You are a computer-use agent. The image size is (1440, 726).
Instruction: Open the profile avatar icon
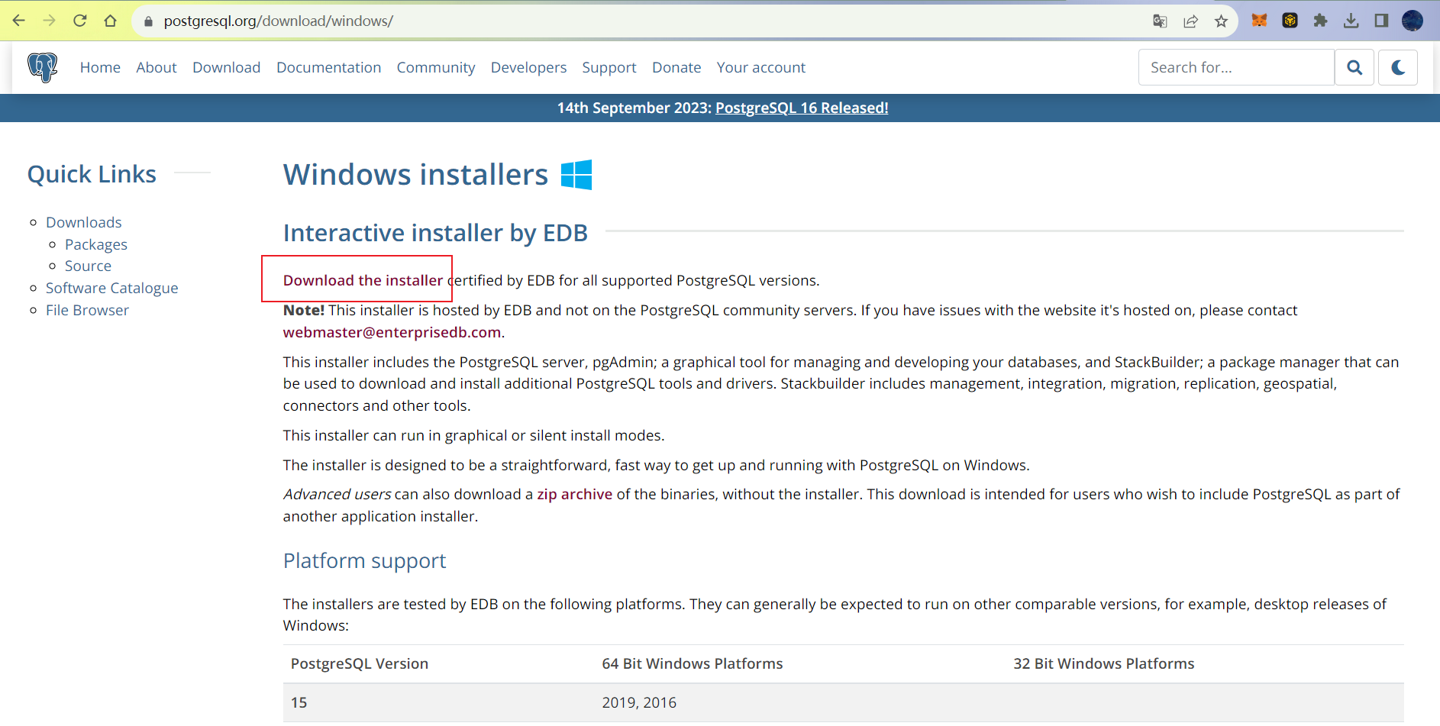[x=1413, y=21]
